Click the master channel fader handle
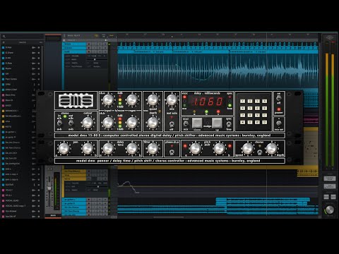The width and height of the screenshot is (339, 254). coord(49,188)
